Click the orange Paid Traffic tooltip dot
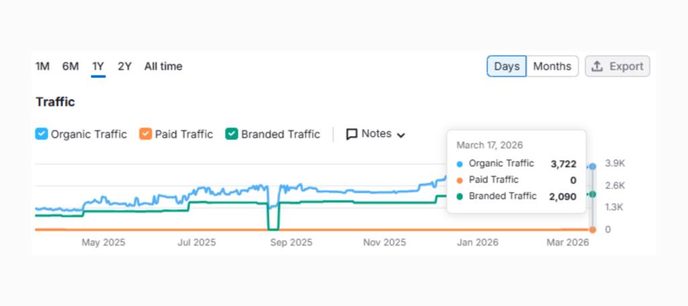This screenshot has height=306, width=688. tap(460, 180)
